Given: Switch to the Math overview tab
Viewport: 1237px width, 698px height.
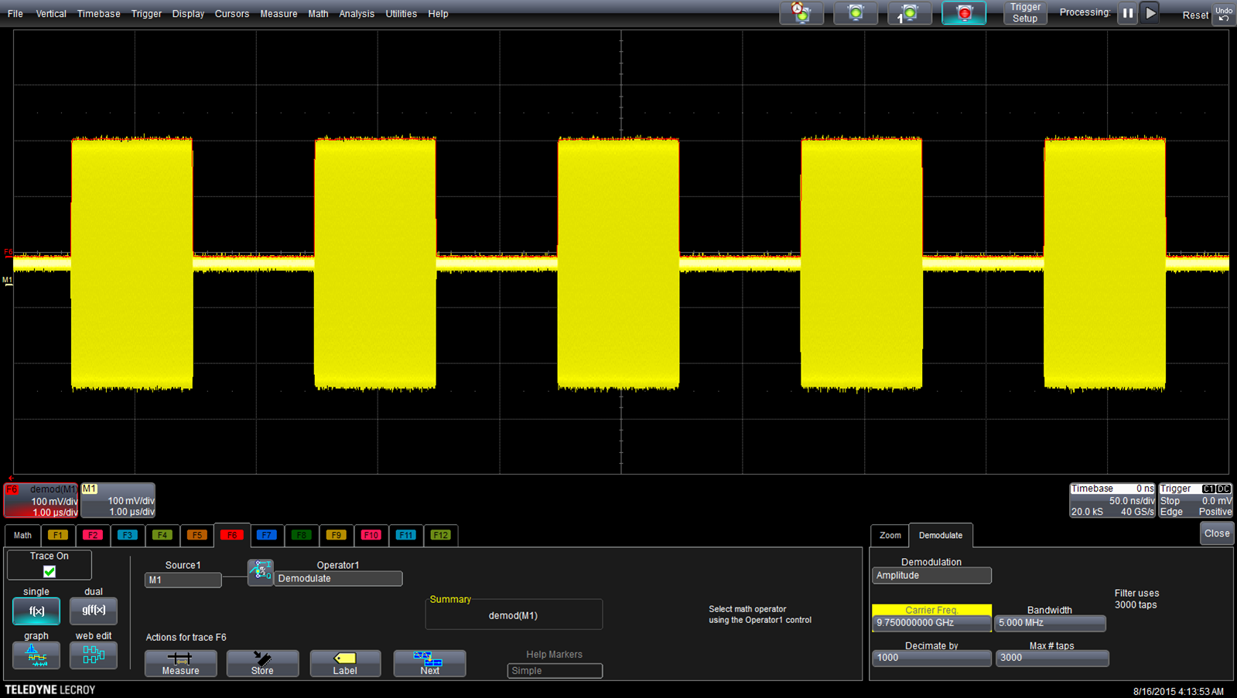Looking at the screenshot, I should tap(22, 535).
